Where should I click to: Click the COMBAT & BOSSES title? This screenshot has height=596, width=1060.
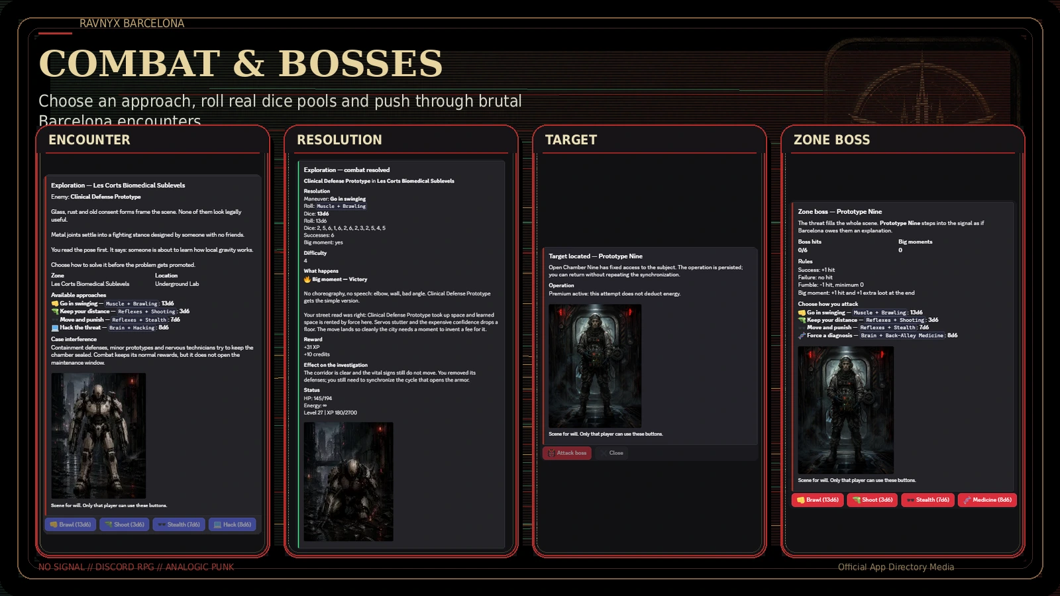click(240, 64)
